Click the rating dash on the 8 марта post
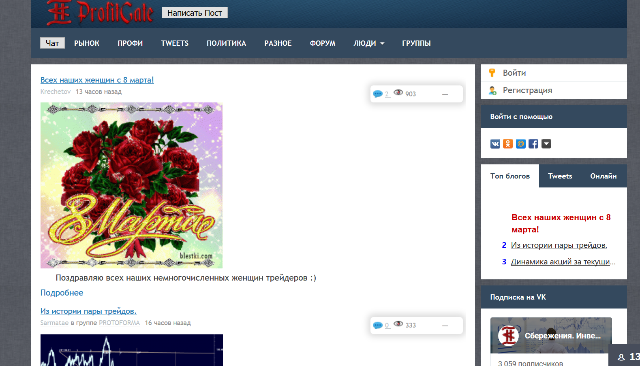Screen dimensions: 640x366 click(x=445, y=94)
